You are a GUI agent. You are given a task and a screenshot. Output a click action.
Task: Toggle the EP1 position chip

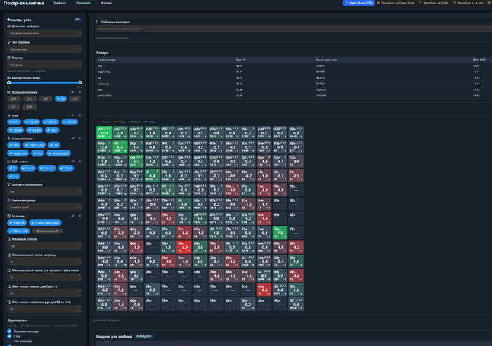[14, 99]
